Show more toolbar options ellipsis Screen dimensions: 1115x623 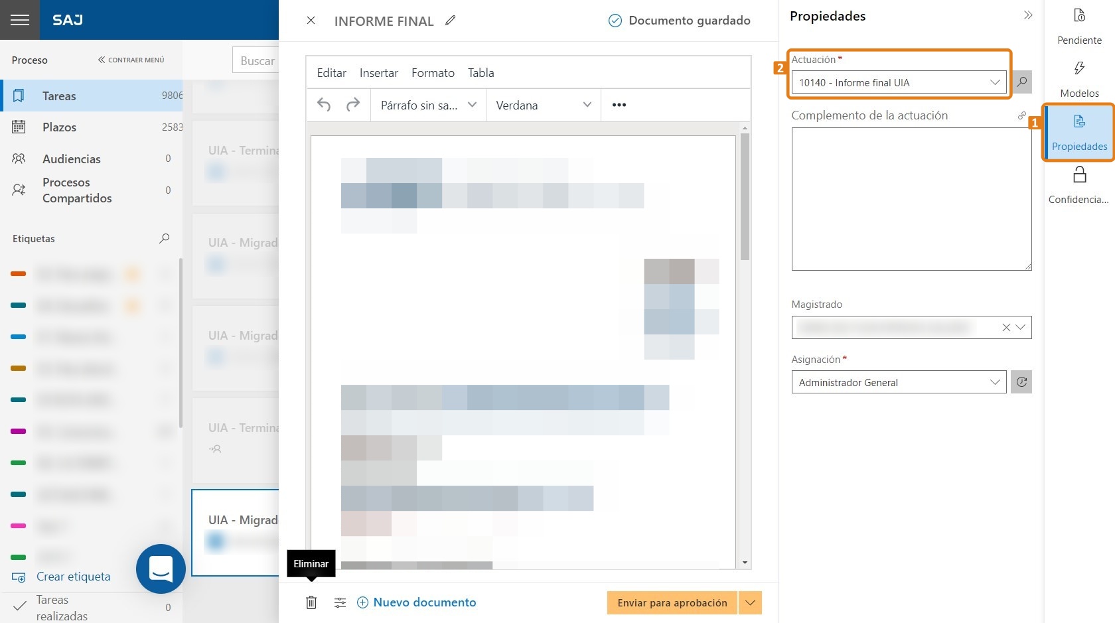coord(619,105)
